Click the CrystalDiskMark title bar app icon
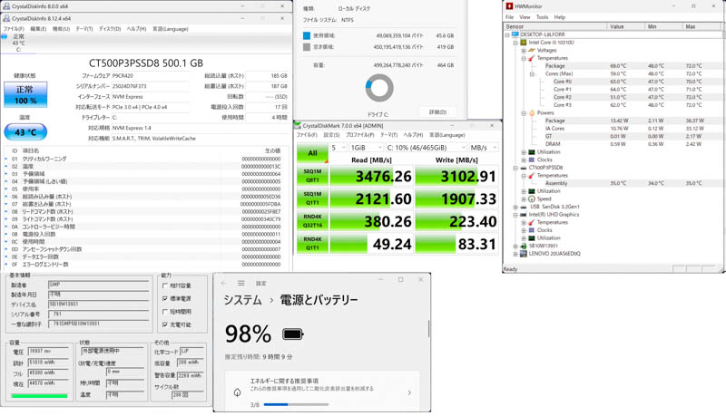 click(299, 126)
